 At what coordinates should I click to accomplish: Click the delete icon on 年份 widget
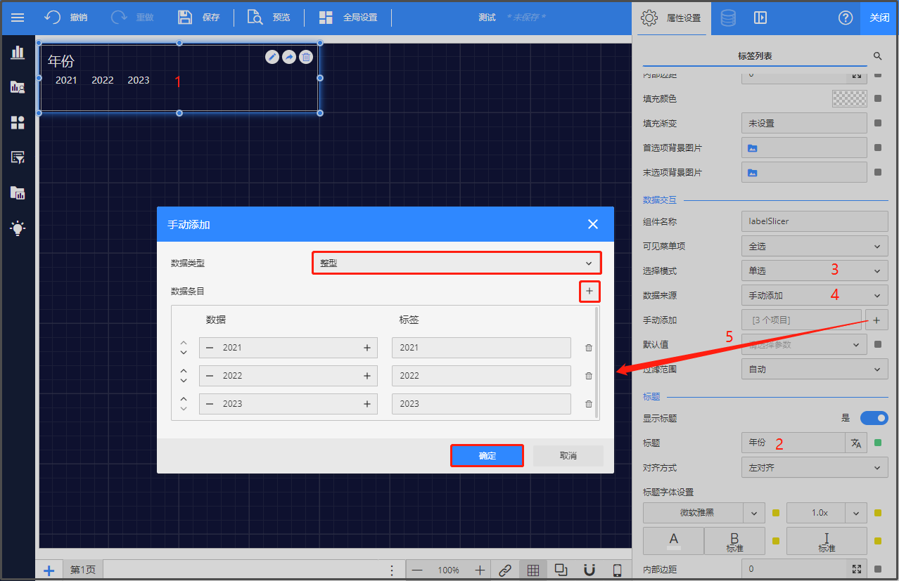click(x=306, y=57)
